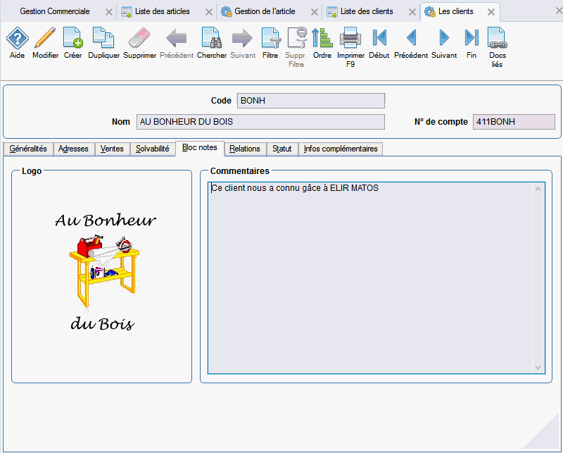Delete the client using Supprimer
This screenshot has height=453, width=563.
pos(139,39)
